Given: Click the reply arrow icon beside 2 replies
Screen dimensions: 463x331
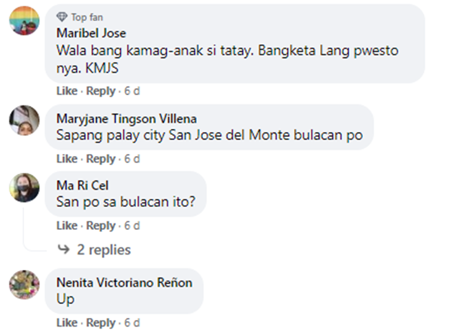Looking at the screenshot, I should click(64, 250).
